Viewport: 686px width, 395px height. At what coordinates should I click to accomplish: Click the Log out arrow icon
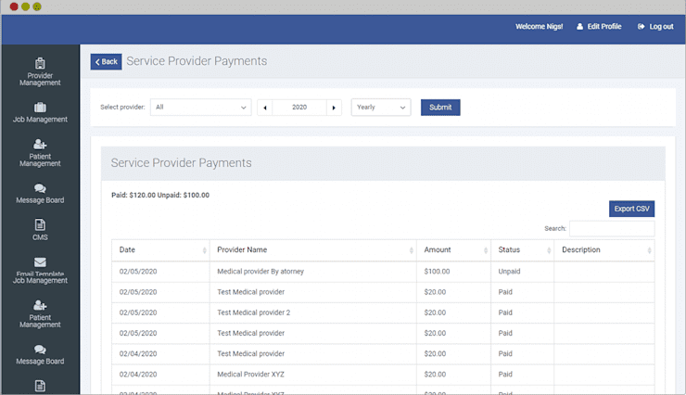(x=641, y=27)
